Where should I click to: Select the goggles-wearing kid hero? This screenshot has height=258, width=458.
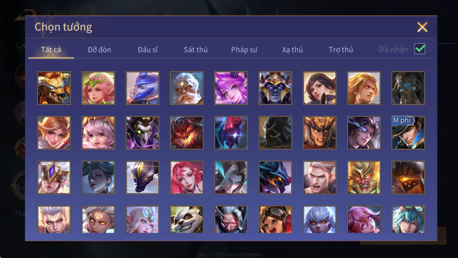(275, 219)
